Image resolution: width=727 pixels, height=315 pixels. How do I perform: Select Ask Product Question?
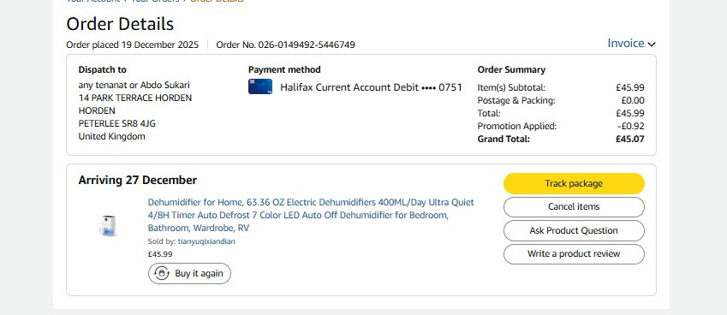click(574, 231)
